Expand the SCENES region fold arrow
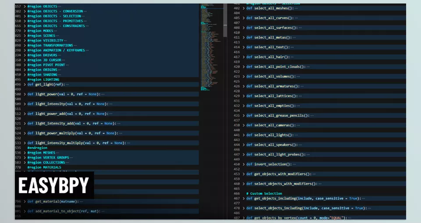The height and width of the screenshot is (223, 421). pyautogui.click(x=25, y=35)
